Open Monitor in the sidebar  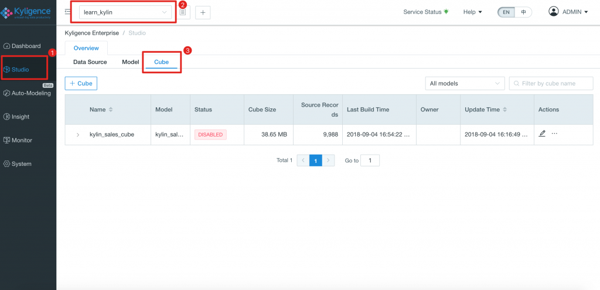tap(18, 140)
